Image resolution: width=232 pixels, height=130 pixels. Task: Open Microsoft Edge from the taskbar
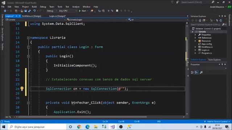coord(87,127)
